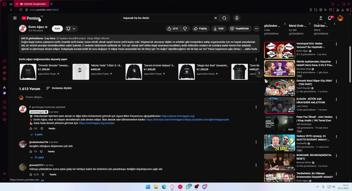Open GX Corner at sidebar bottom
The height and width of the screenshot is (191, 352).
5,173
